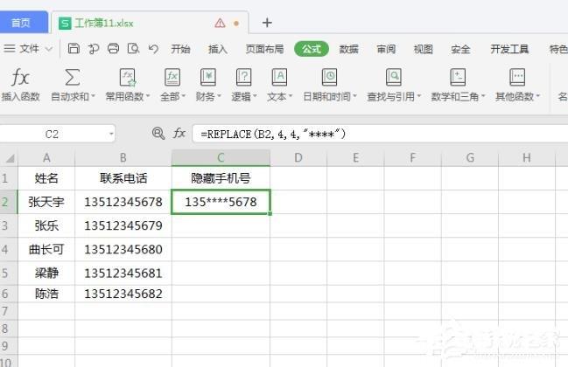Image resolution: width=568 pixels, height=367 pixels.
Task: Open the Lookup and Reference functions icon
Action: (x=393, y=78)
